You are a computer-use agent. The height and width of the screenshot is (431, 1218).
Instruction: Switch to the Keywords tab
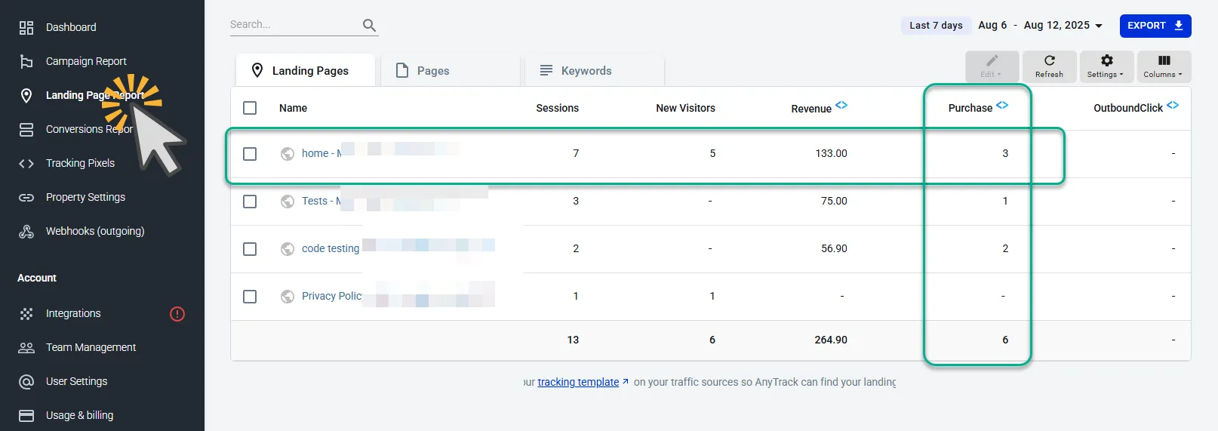(595, 70)
